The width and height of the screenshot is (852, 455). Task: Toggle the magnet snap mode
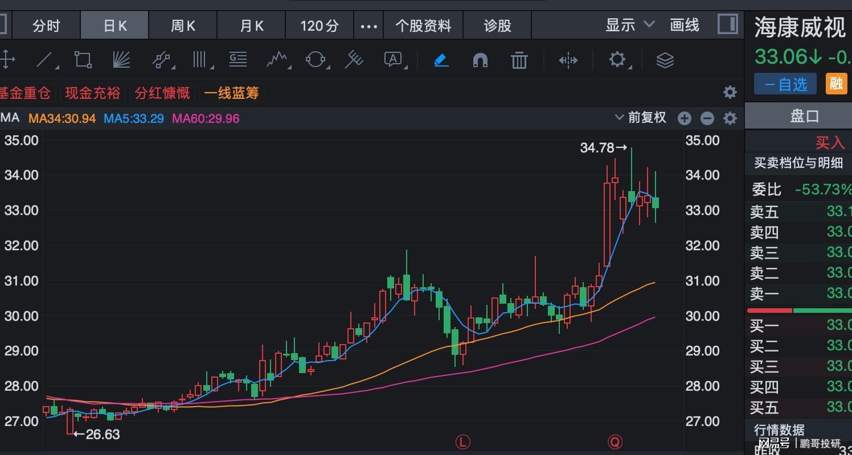pos(480,60)
